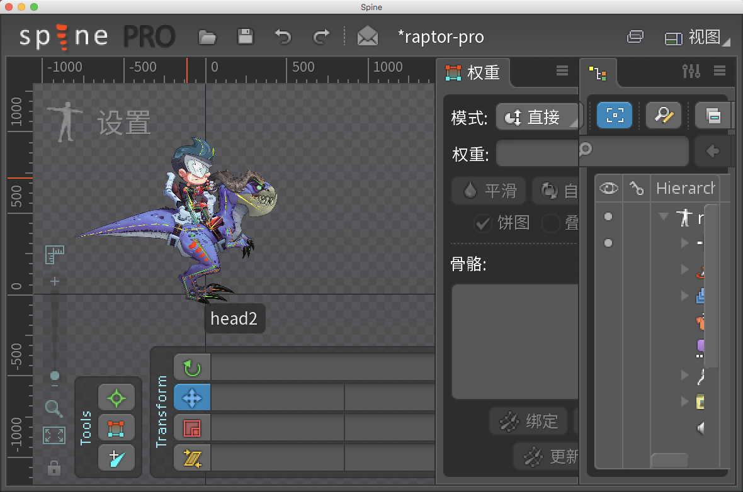Select the blue Translate transform tool
743x492 pixels.
click(191, 397)
